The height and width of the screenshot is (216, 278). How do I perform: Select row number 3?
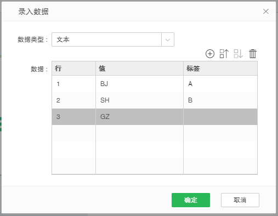click(x=73, y=117)
